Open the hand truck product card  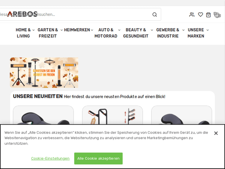(x=112, y=115)
